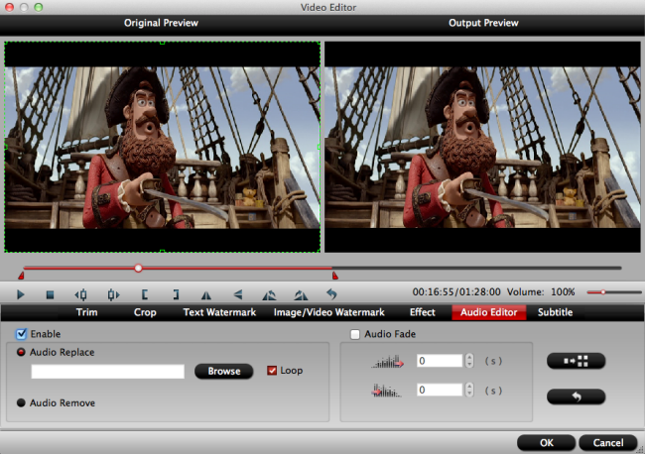Uncheck the Loop checkbox
This screenshot has height=454, width=645.
(x=272, y=371)
